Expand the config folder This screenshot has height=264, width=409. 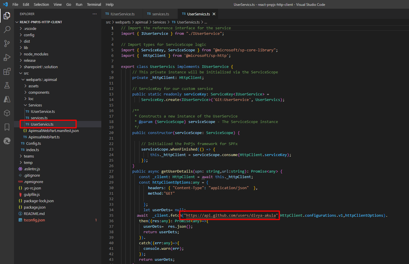point(58,35)
